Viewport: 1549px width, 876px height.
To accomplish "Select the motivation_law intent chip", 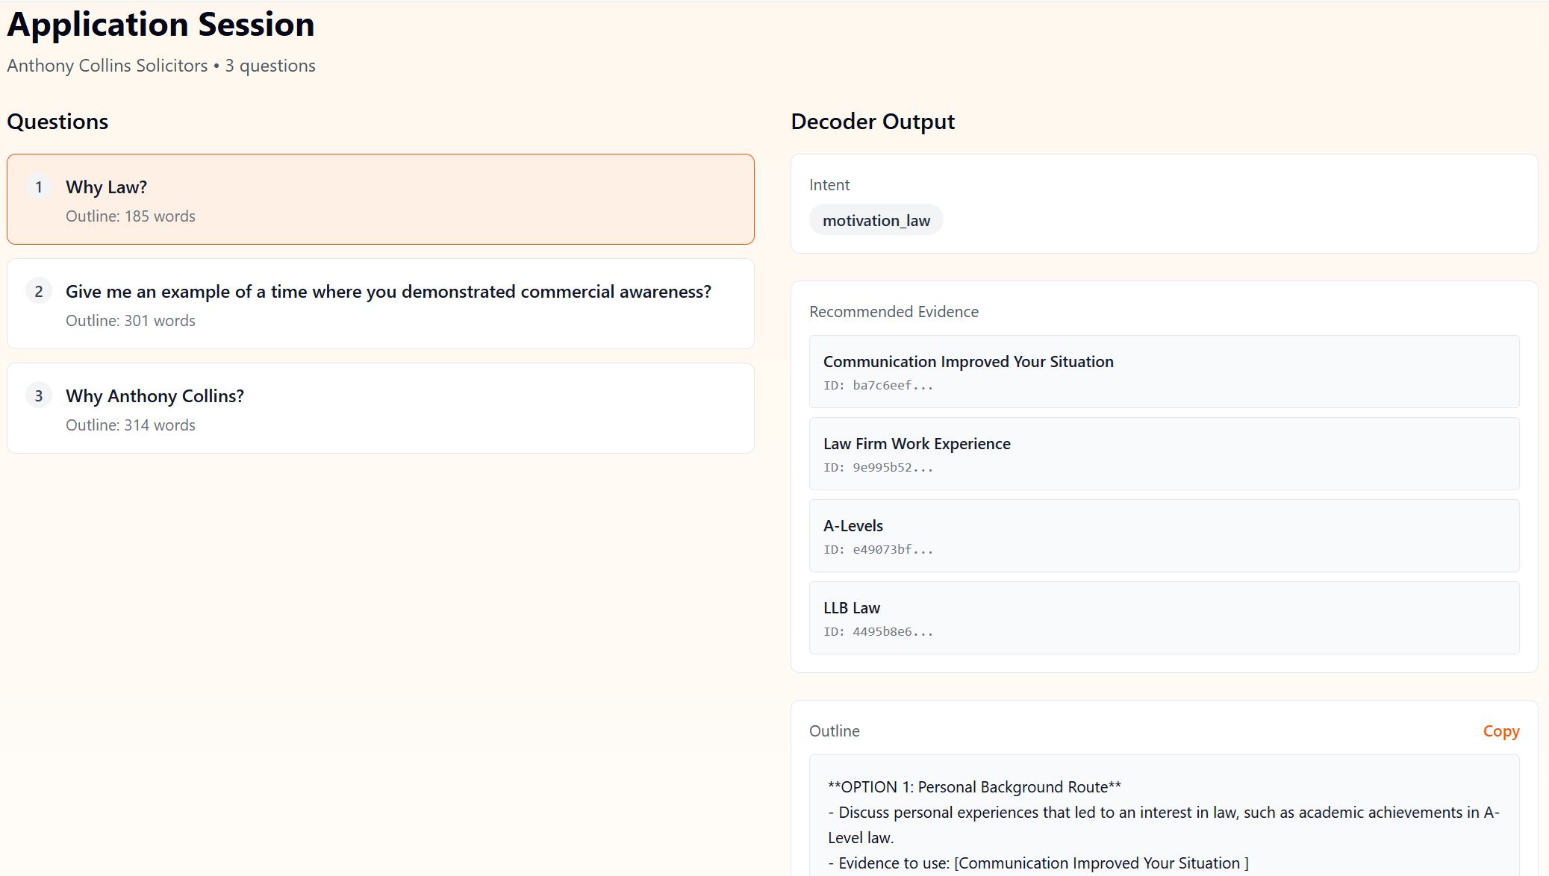I will [x=876, y=219].
